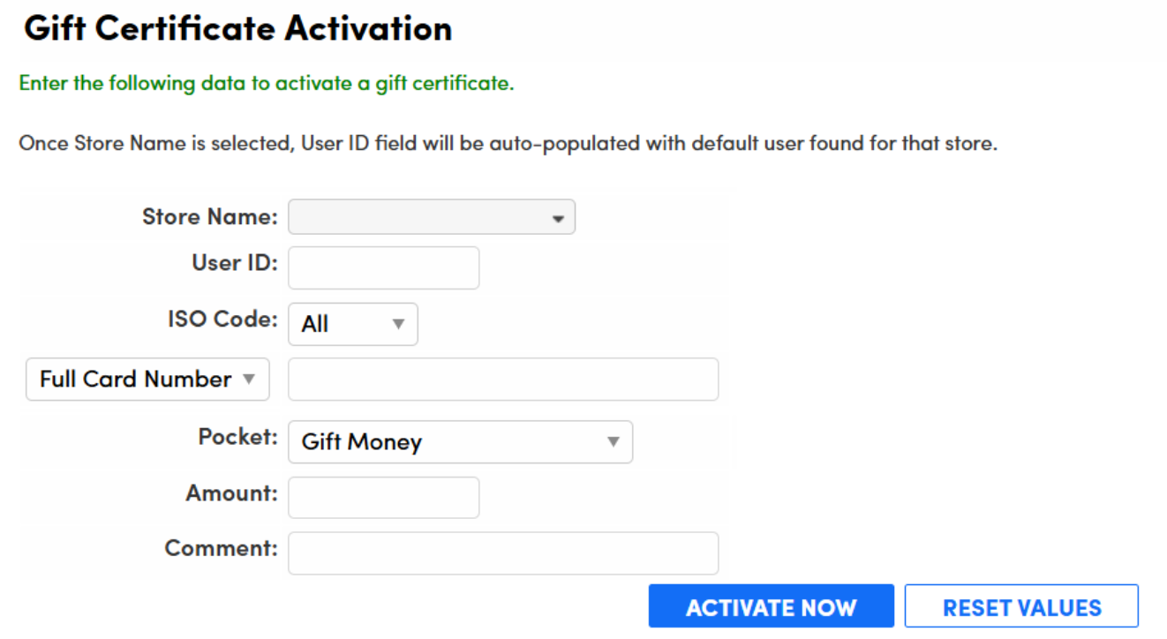1167x639 pixels.
Task: Click the Comment field label
Action: (x=221, y=548)
